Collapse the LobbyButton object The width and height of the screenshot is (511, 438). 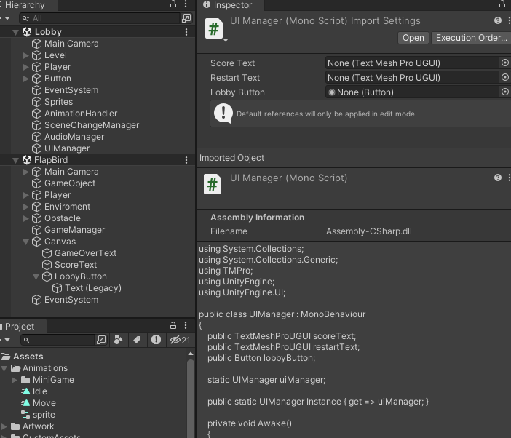click(36, 276)
